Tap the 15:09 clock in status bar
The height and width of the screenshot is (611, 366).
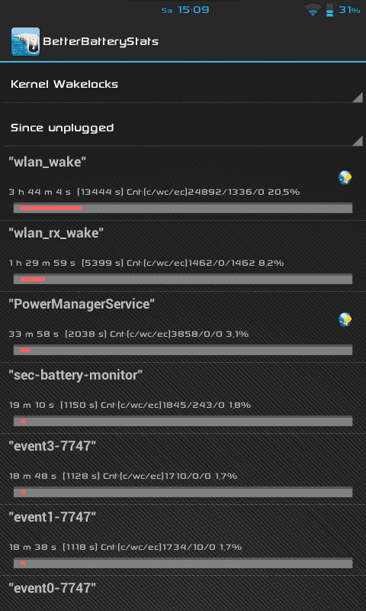point(194,10)
